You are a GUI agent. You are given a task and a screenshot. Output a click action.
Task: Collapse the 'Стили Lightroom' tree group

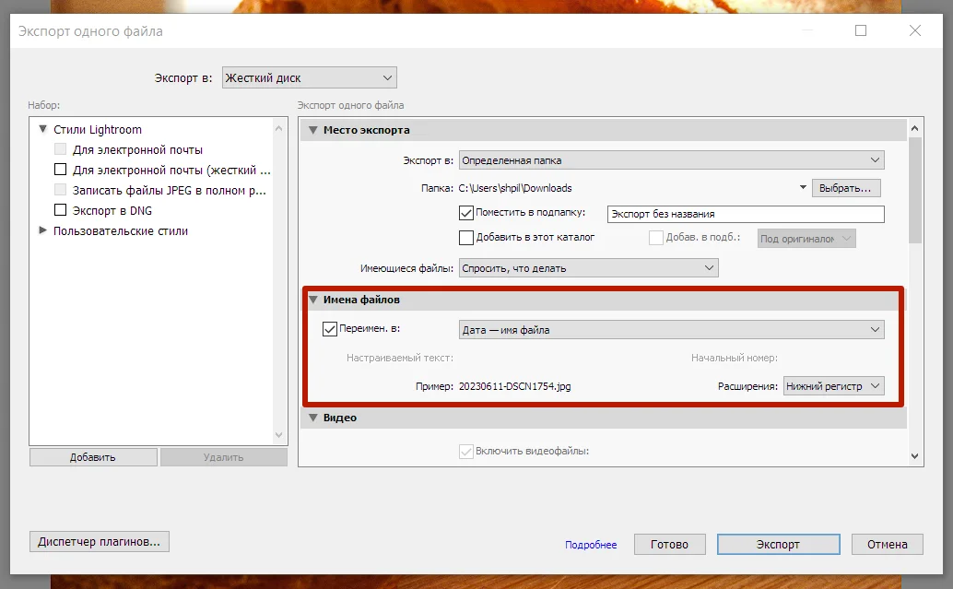tap(43, 129)
